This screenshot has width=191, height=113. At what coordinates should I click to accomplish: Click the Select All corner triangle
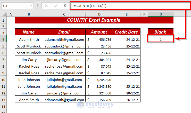(4, 14)
